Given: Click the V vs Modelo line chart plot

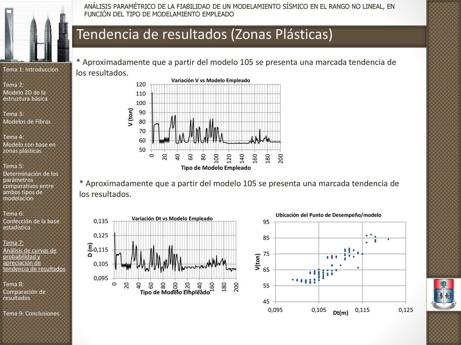Looking at the screenshot, I should click(216, 117).
